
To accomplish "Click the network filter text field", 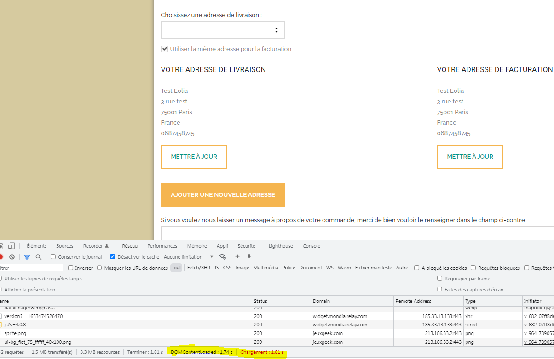I will pos(31,268).
